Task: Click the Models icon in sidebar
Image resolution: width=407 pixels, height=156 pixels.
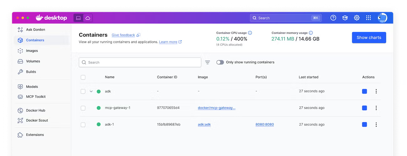Action: coord(20,87)
